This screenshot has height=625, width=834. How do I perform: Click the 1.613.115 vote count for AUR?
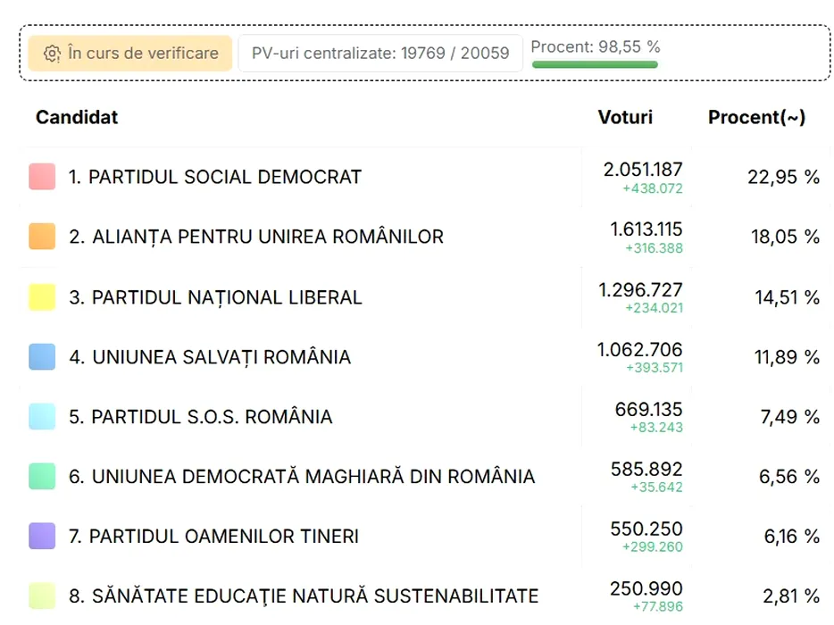click(x=646, y=229)
